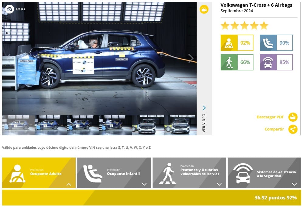
Task: Select the safety assist 85% score icon
Action: [268, 62]
